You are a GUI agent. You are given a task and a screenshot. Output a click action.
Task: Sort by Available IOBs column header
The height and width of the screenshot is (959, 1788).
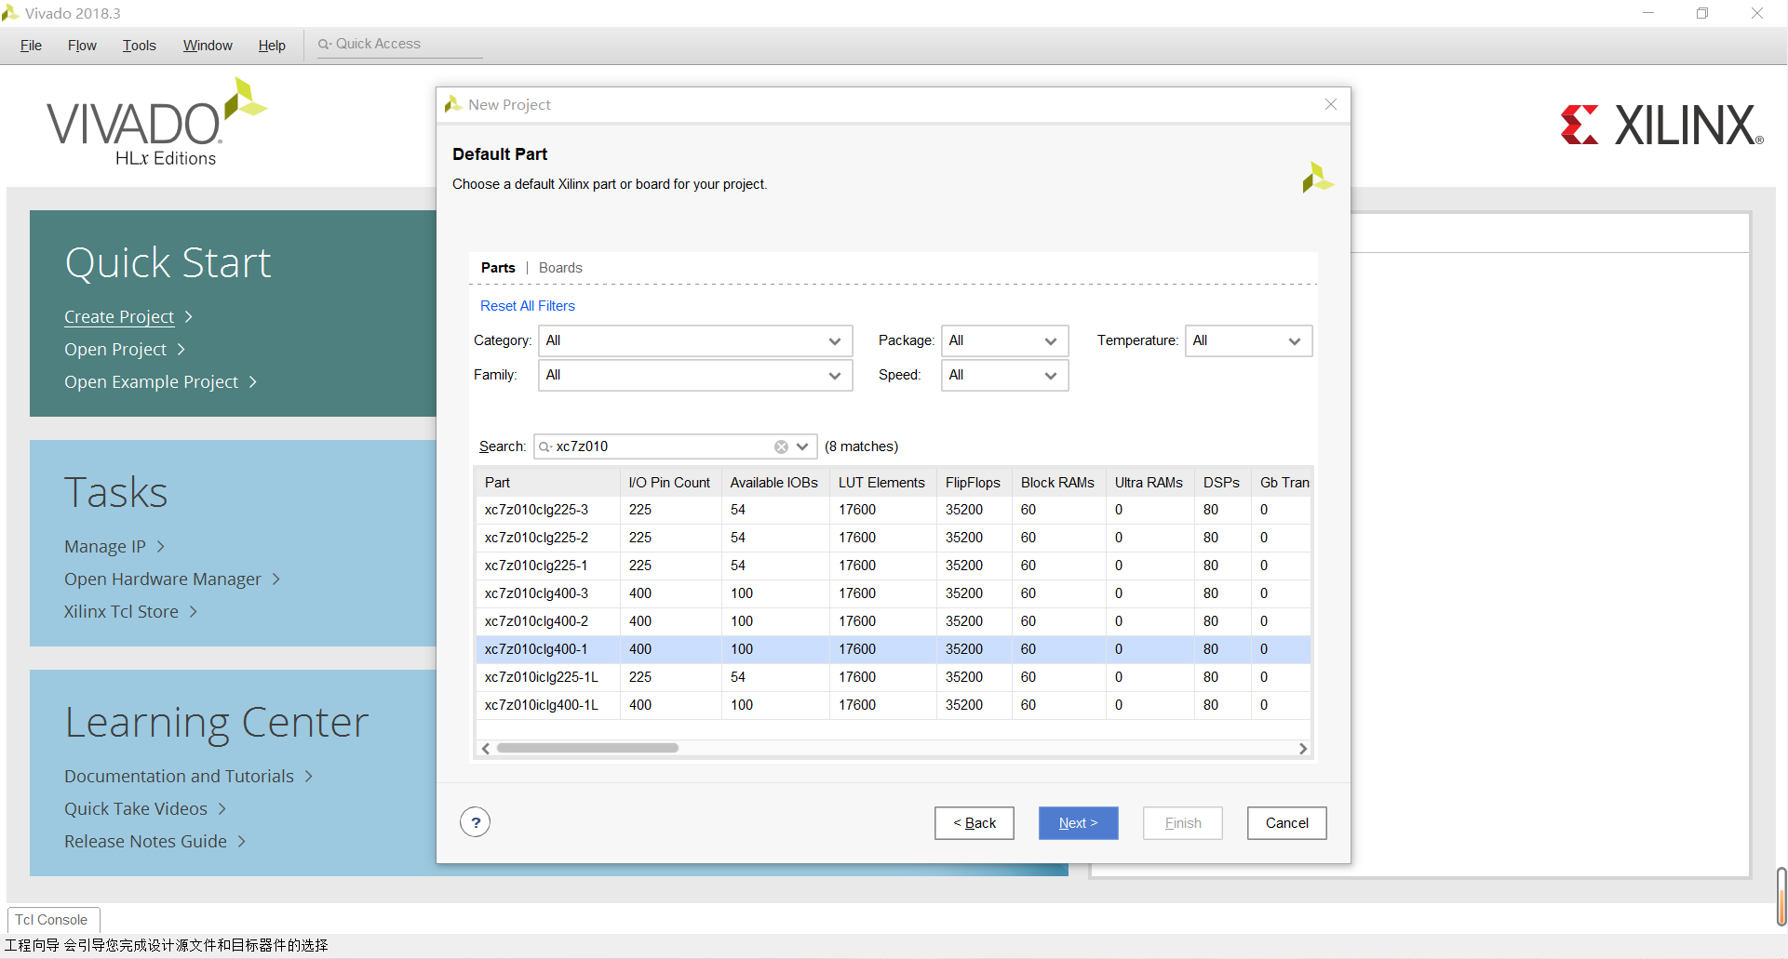pyautogui.click(x=774, y=483)
